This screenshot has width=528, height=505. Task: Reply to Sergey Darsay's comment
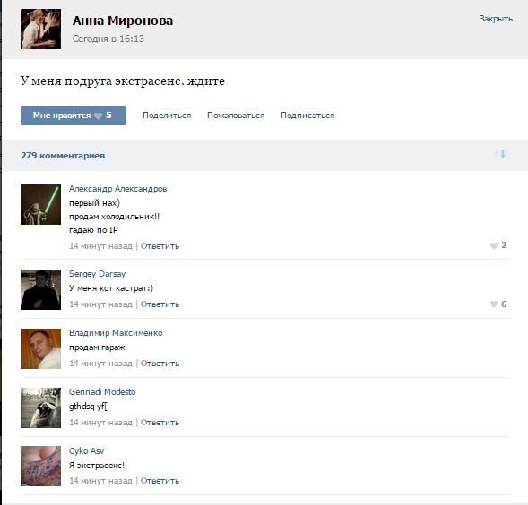[160, 304]
